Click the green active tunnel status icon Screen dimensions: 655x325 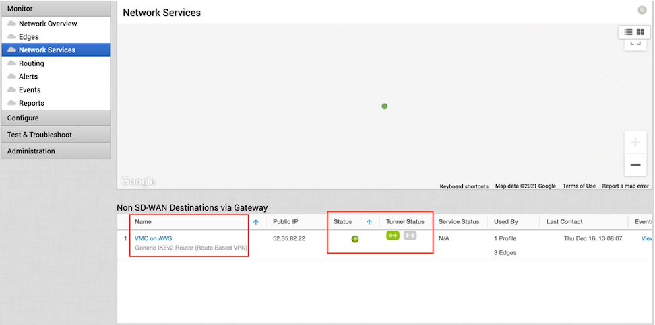tap(393, 236)
